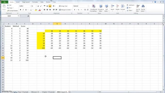Click Increase Indent icon

[x=56, y=10]
